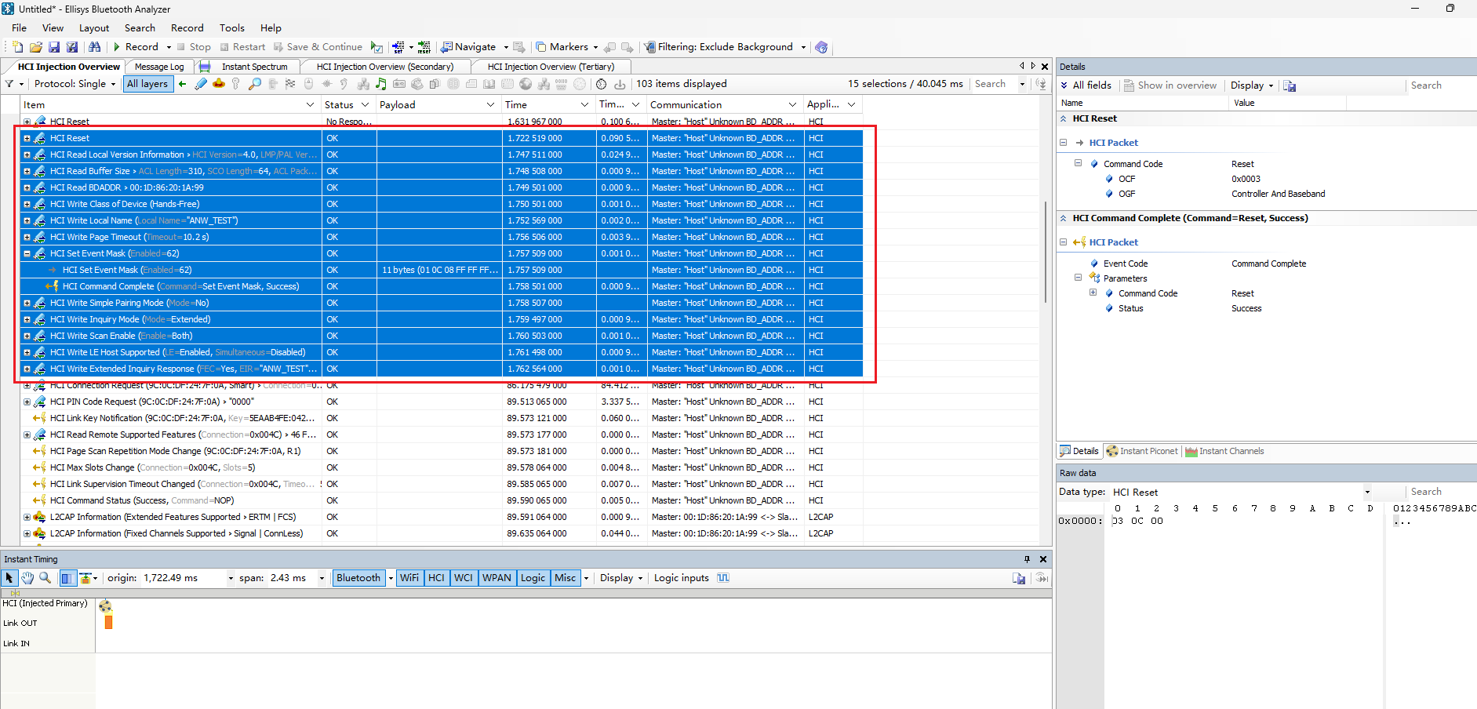Click the Search field in the overview panel

995,84
